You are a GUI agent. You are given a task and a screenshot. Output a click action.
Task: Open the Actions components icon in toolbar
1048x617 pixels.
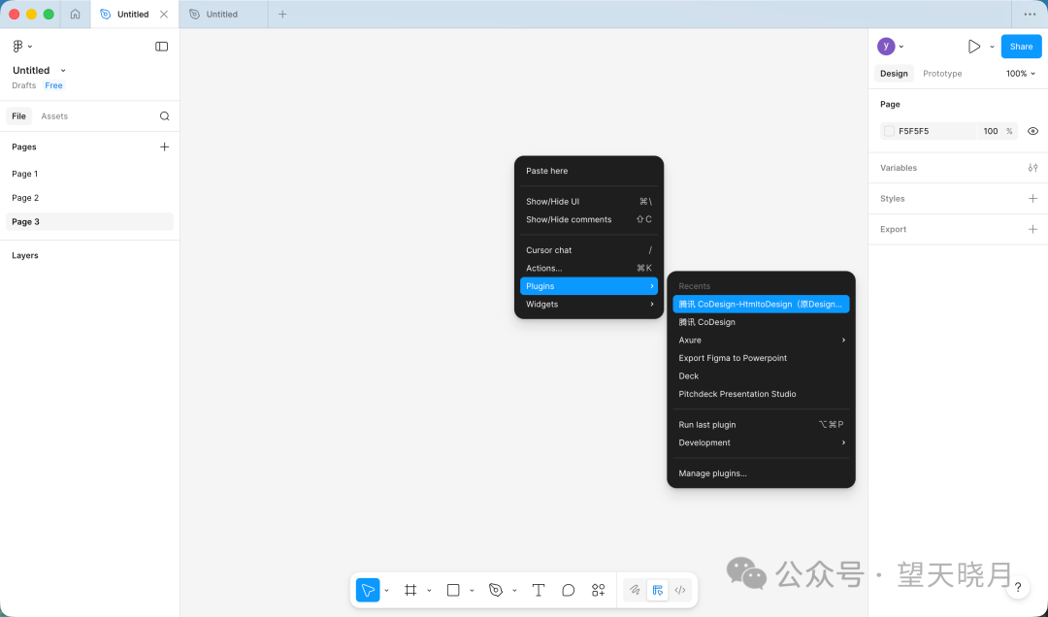coord(599,590)
